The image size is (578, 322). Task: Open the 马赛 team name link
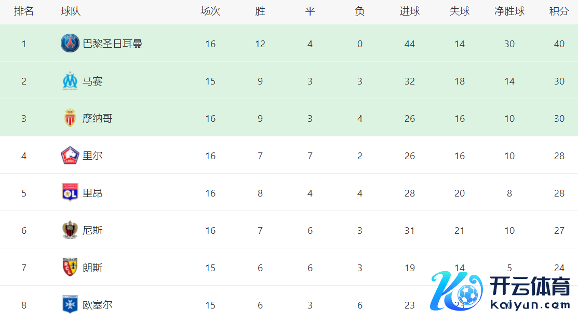[x=92, y=81]
